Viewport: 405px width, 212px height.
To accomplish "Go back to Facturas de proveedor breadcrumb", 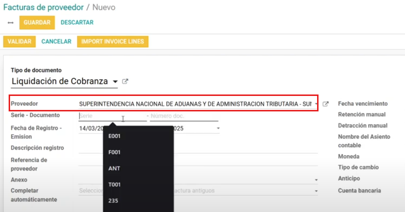I will coord(43,7).
